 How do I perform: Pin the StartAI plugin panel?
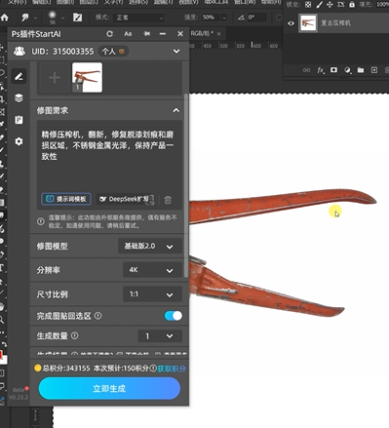[147, 34]
